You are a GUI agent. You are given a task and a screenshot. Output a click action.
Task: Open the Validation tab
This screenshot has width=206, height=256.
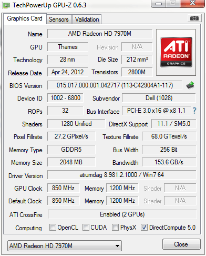87,19
